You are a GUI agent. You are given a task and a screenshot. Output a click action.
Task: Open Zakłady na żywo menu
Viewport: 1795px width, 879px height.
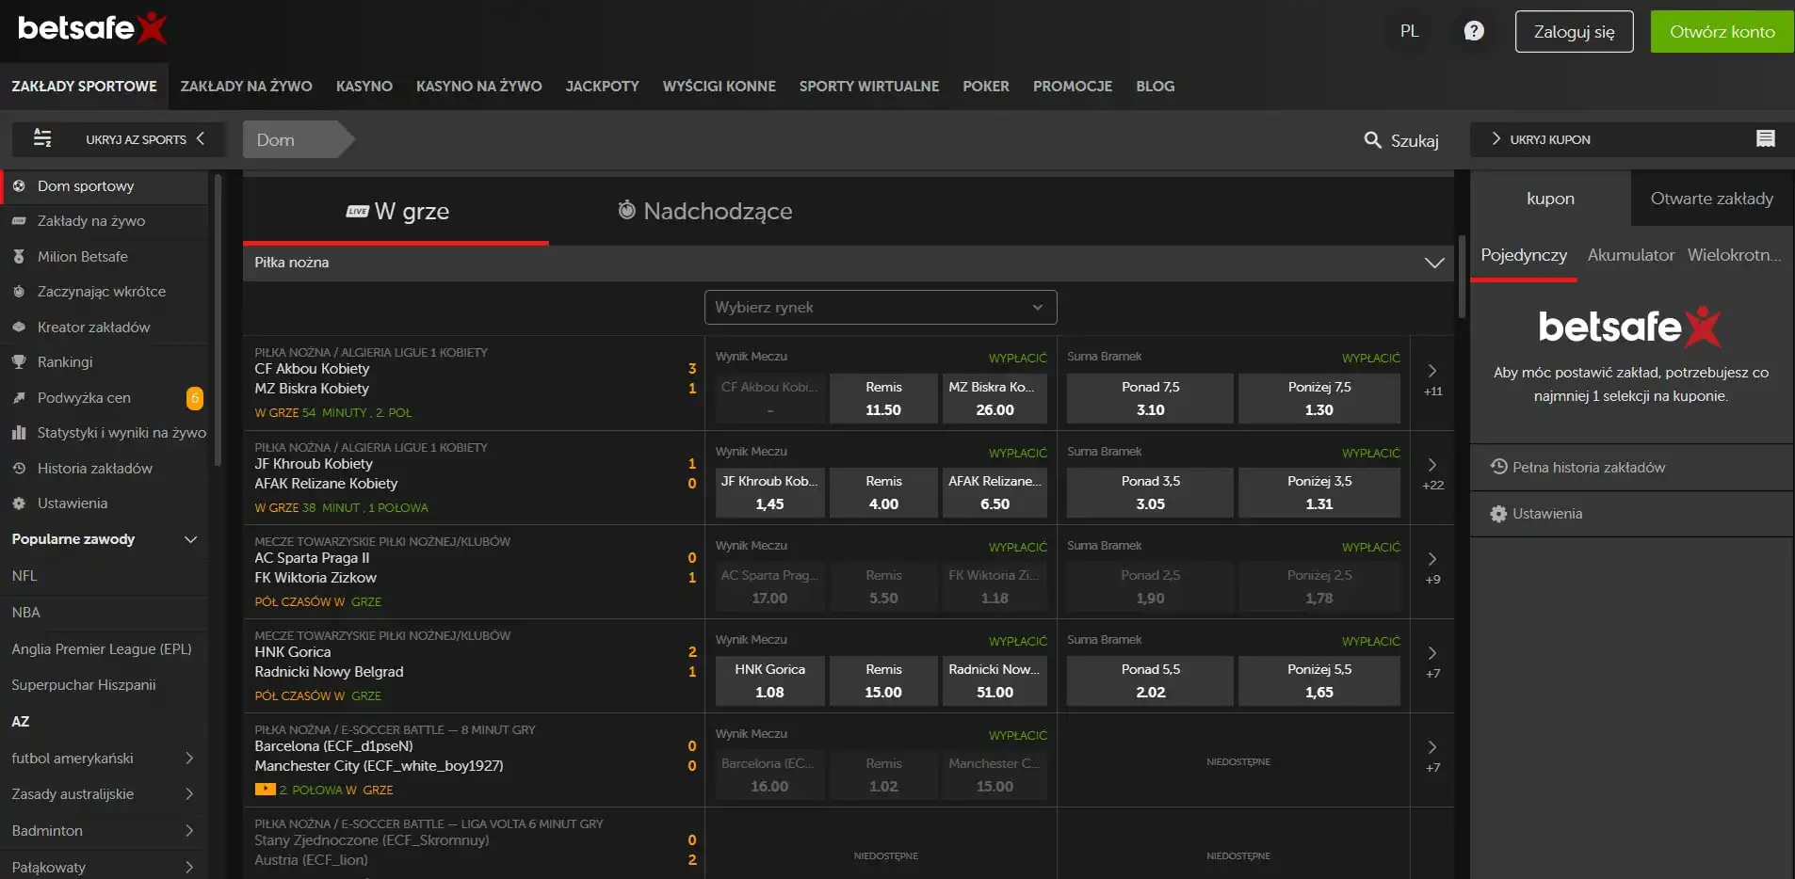(x=246, y=87)
